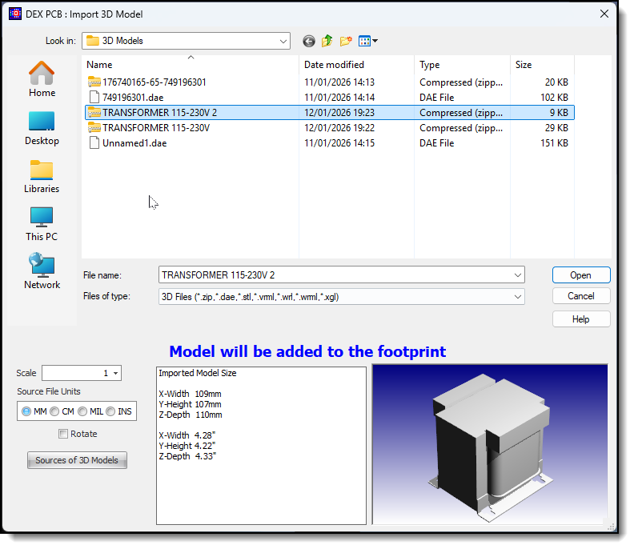
Task: Open the View menu icon
Action: pos(368,41)
